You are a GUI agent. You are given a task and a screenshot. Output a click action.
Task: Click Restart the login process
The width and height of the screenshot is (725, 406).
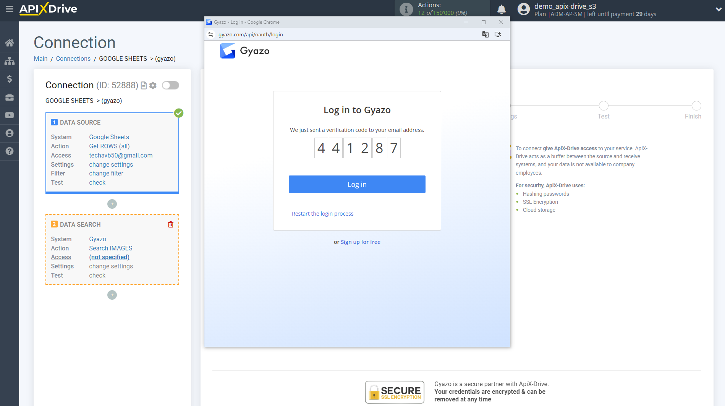coord(322,213)
